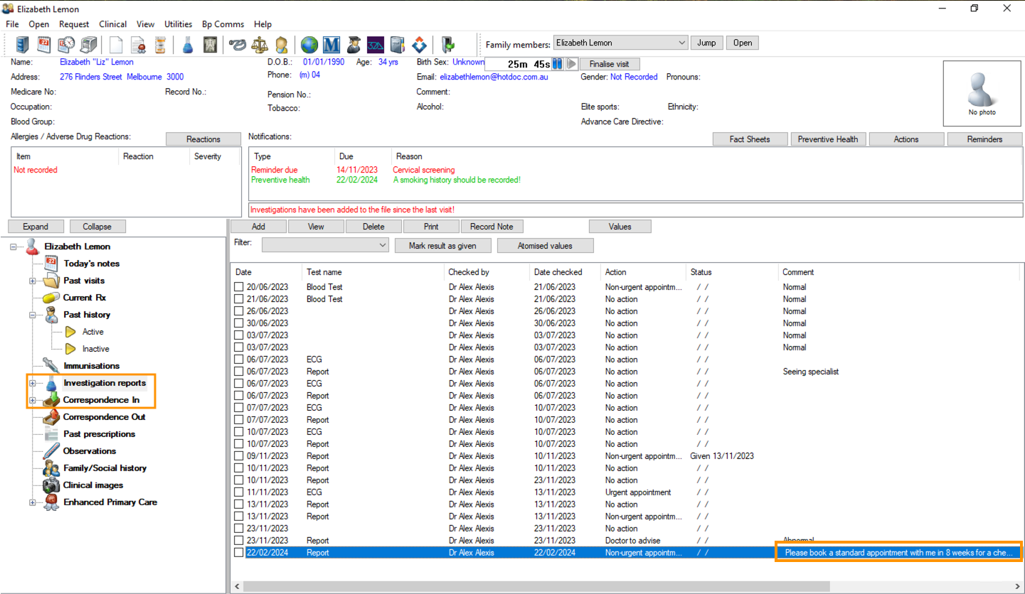Open Clinical images in the tree
This screenshot has height=594, width=1025.
pyautogui.click(x=92, y=485)
